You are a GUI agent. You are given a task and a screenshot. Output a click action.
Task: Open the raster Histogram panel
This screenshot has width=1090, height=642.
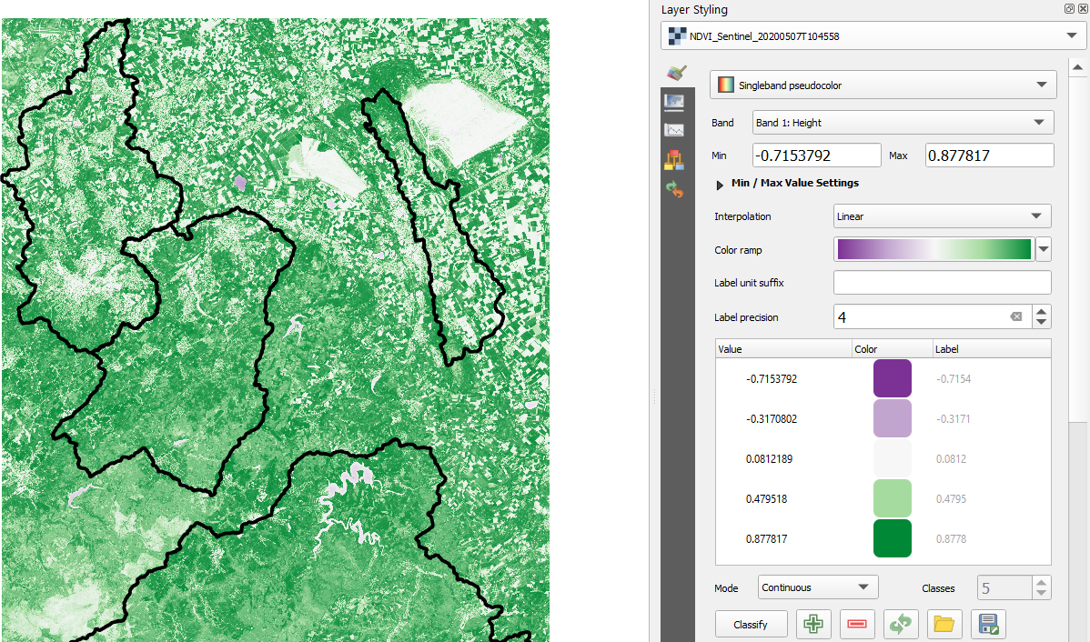674,129
